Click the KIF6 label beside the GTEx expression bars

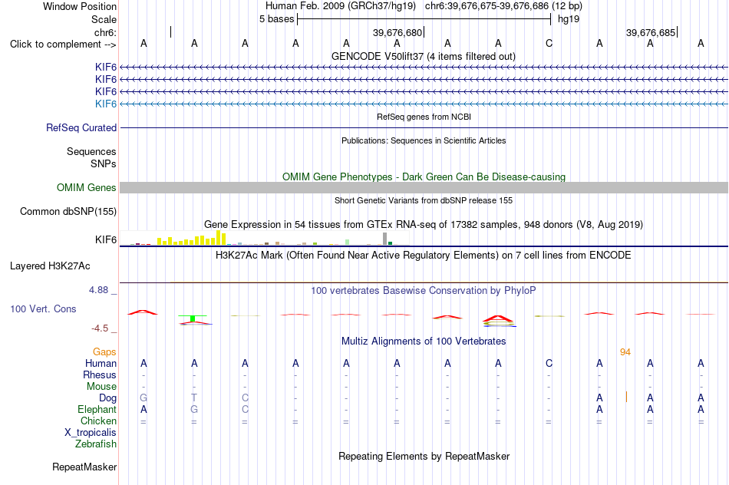tap(106, 239)
